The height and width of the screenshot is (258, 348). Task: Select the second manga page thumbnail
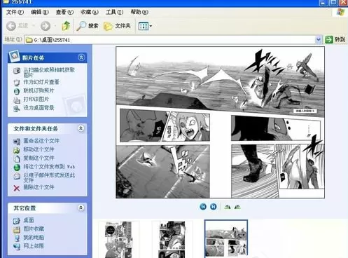click(172, 239)
